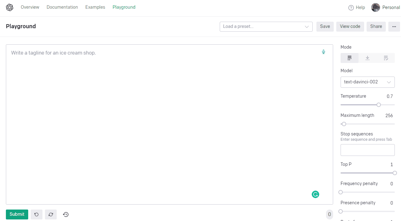
Task: Click the Help question mark icon
Action: [351, 8]
